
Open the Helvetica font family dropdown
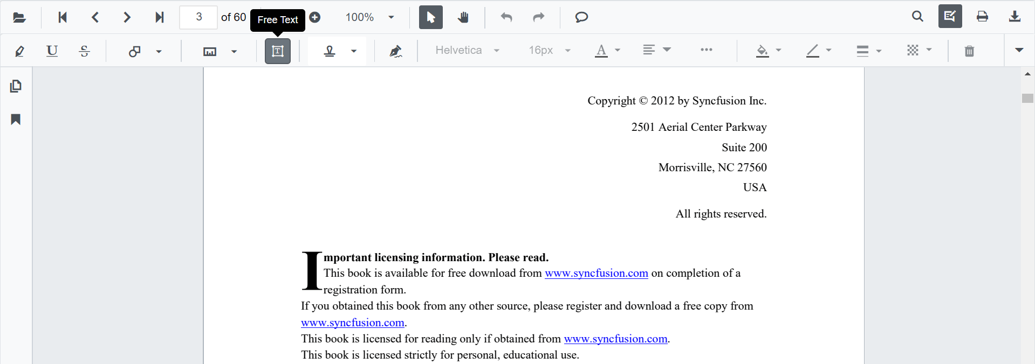(x=468, y=51)
